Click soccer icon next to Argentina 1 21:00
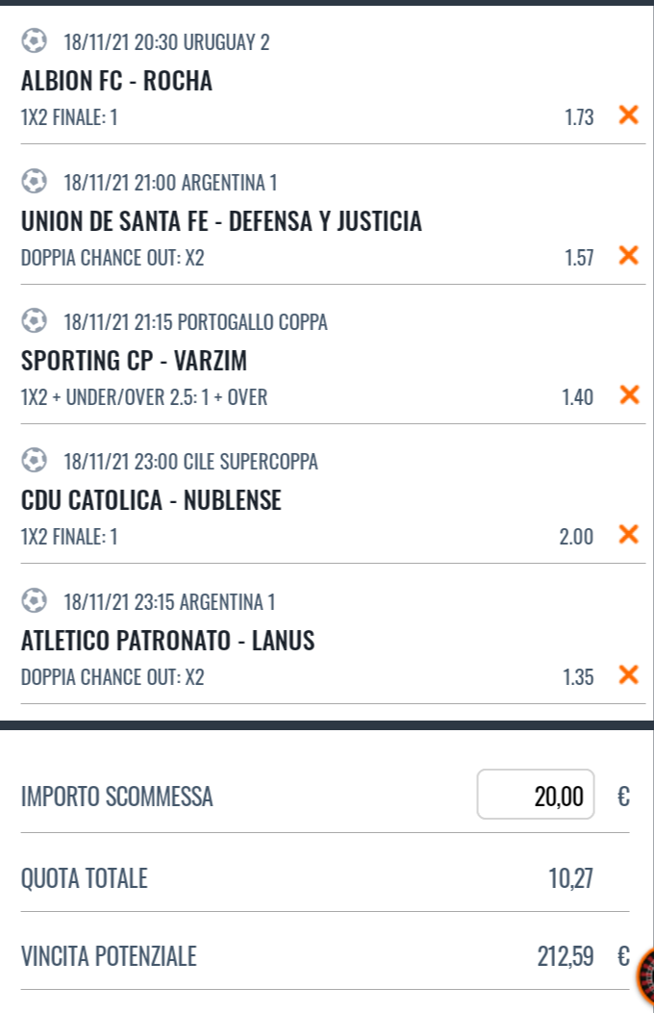654x1013 pixels. [x=34, y=181]
